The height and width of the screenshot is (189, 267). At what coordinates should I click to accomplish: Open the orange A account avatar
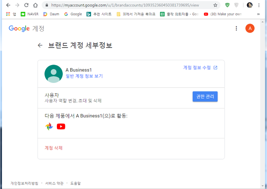pyautogui.click(x=250, y=28)
